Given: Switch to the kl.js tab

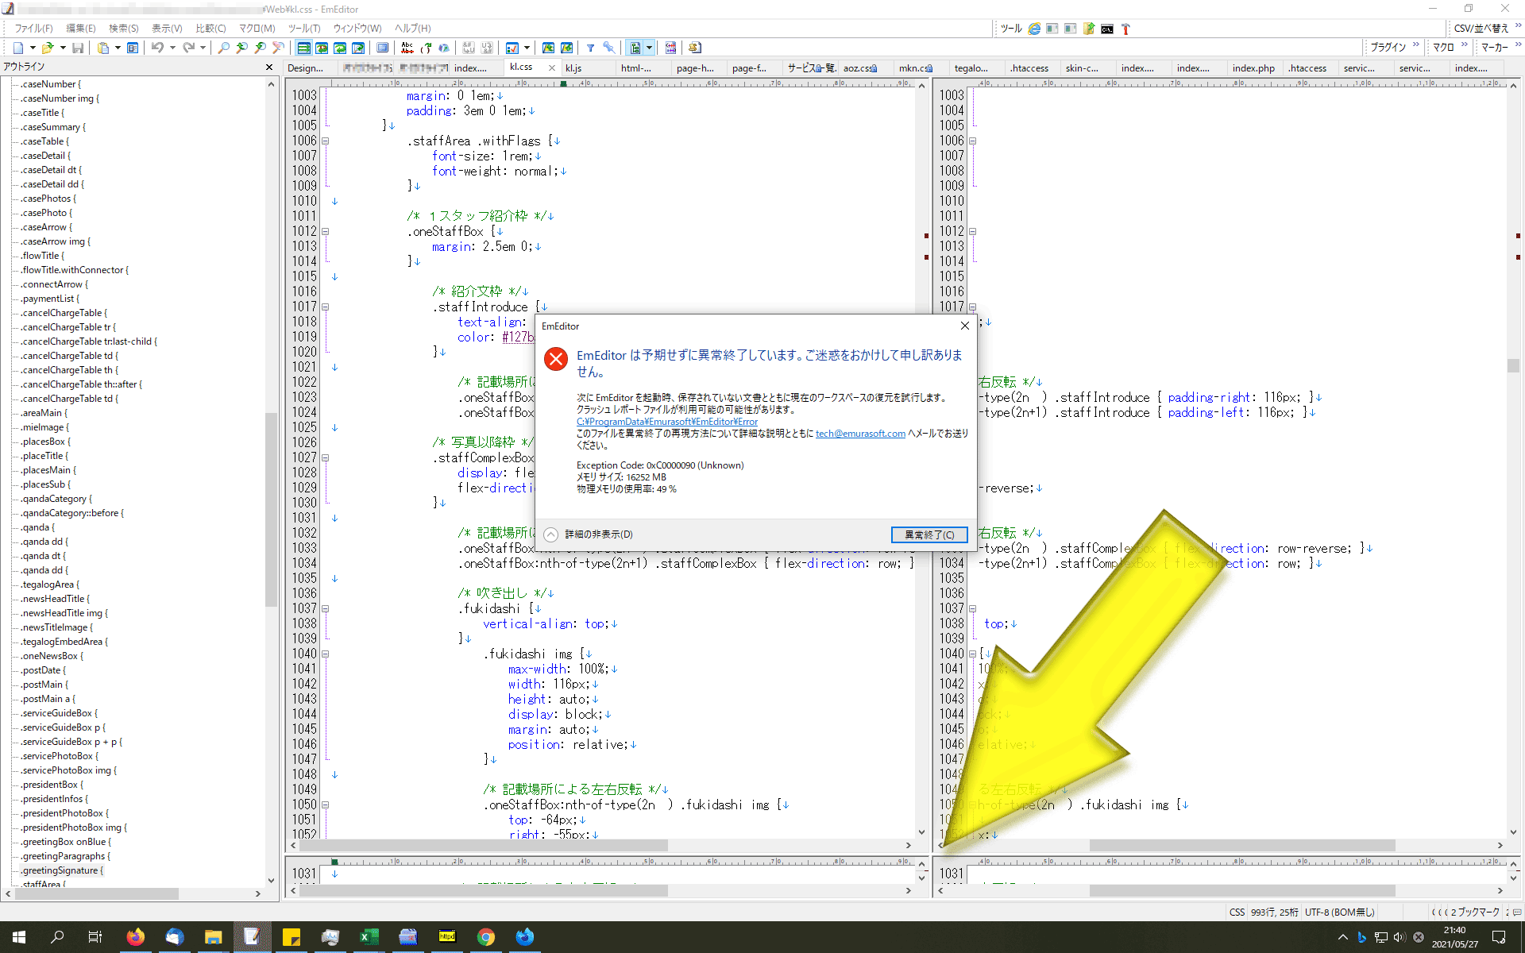Looking at the screenshot, I should [x=573, y=68].
